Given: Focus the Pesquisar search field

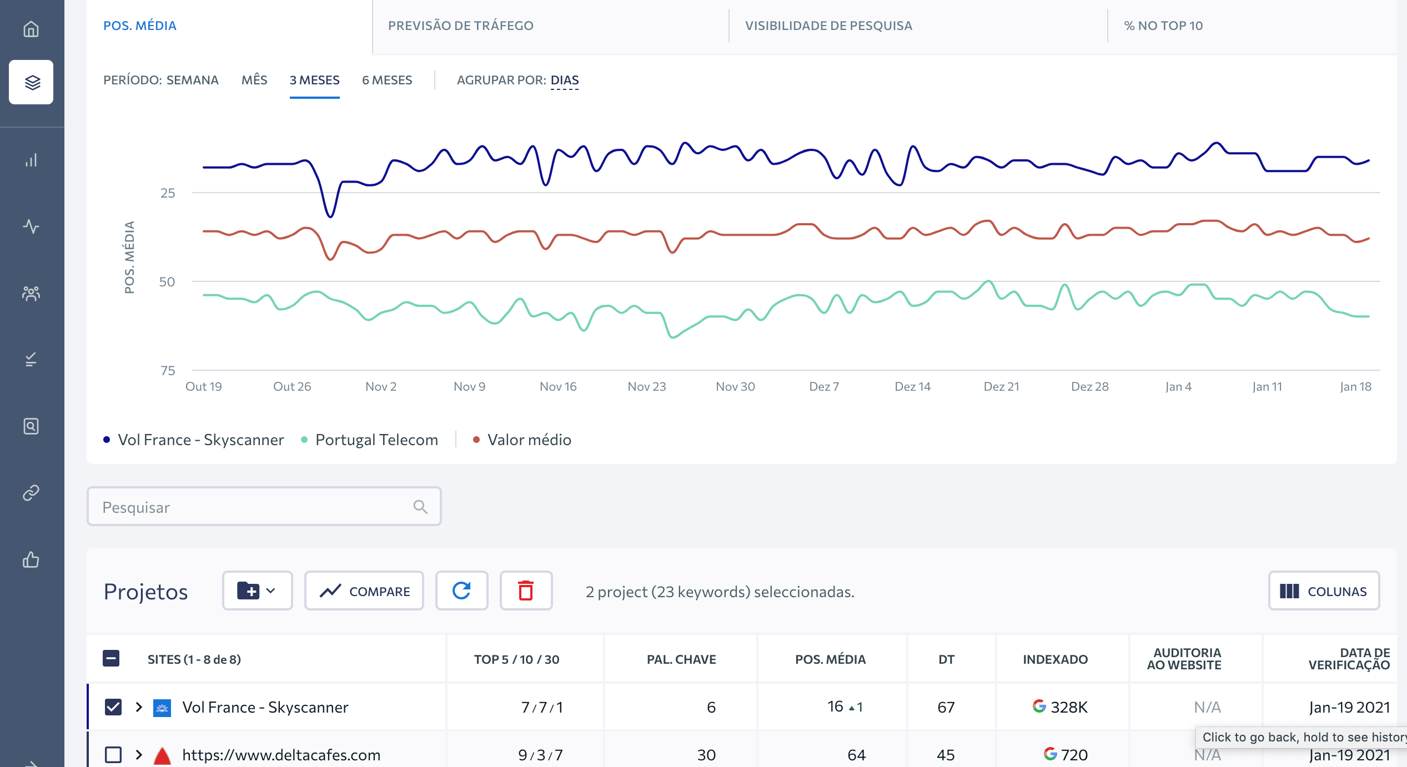Looking at the screenshot, I should point(264,506).
